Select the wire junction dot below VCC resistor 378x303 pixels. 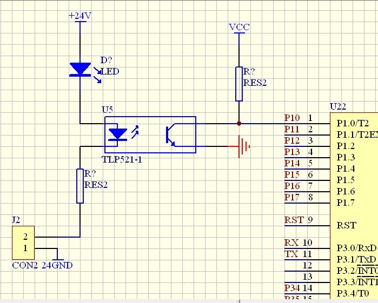(x=238, y=124)
